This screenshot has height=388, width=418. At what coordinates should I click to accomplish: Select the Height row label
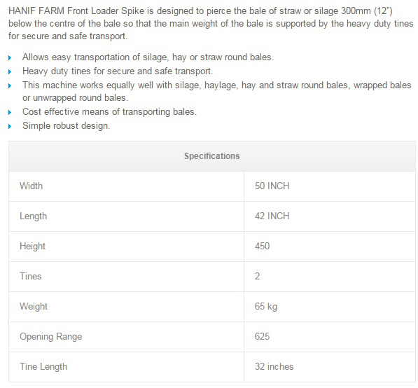click(x=32, y=246)
